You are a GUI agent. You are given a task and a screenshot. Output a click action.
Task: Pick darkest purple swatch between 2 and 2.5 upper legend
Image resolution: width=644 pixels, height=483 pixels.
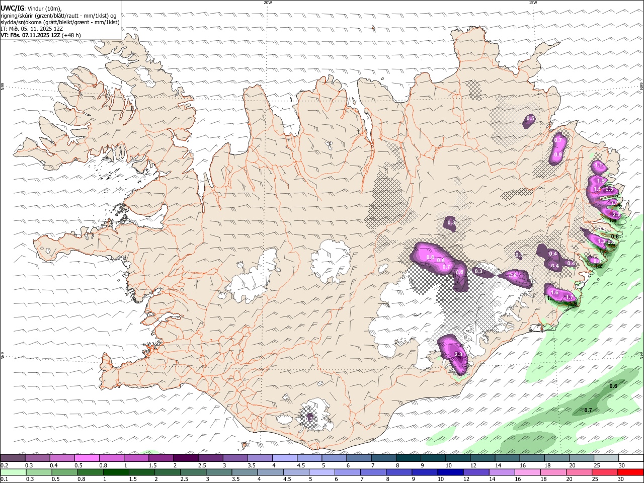186,458
